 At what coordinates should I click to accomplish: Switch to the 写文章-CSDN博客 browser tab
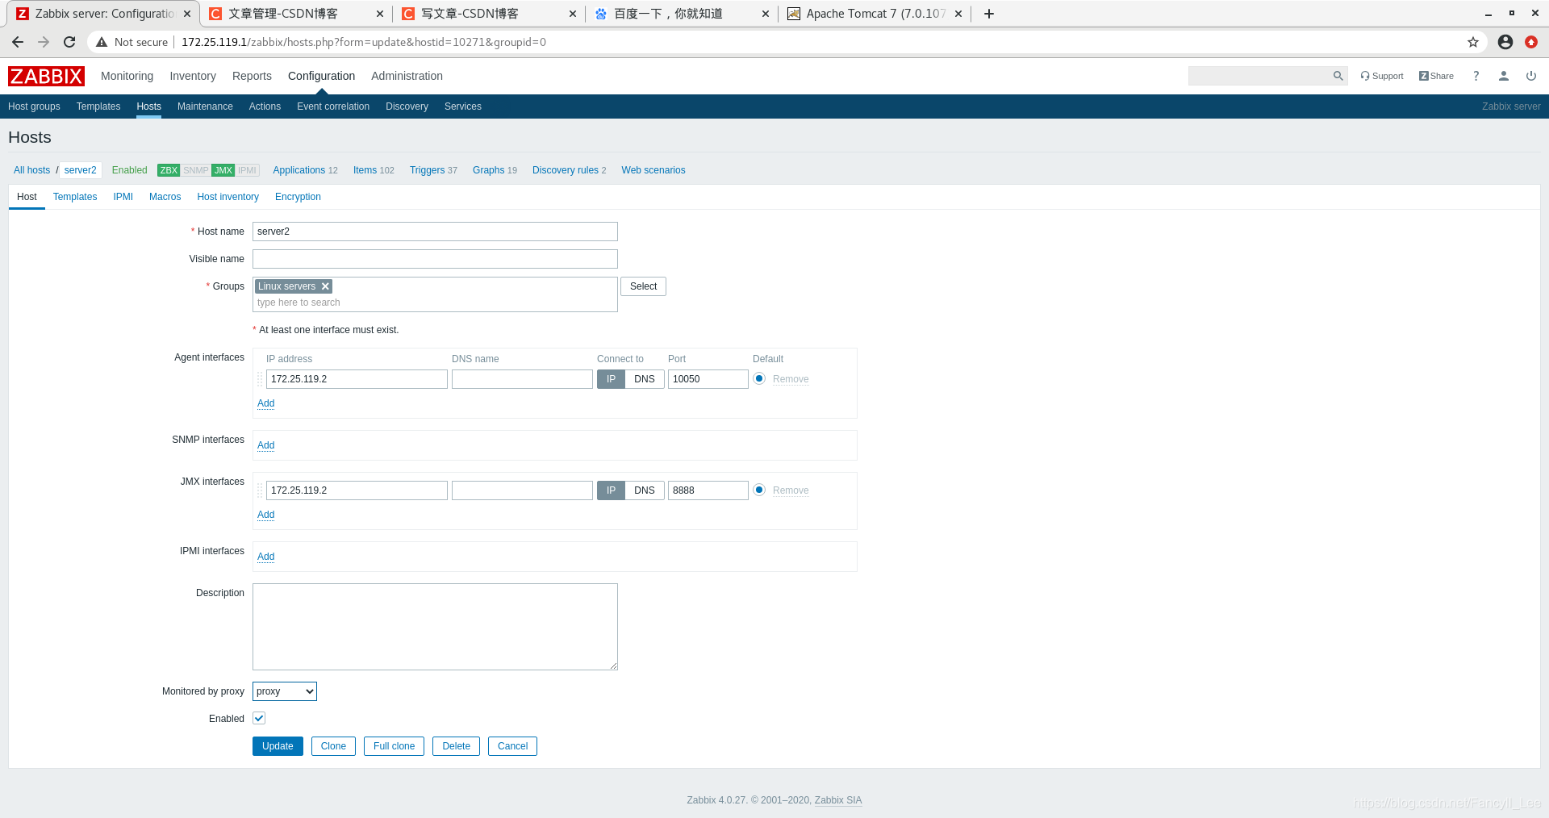coord(489,14)
